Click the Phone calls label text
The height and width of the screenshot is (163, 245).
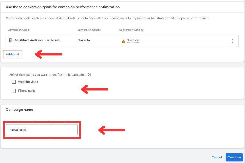[26, 91]
